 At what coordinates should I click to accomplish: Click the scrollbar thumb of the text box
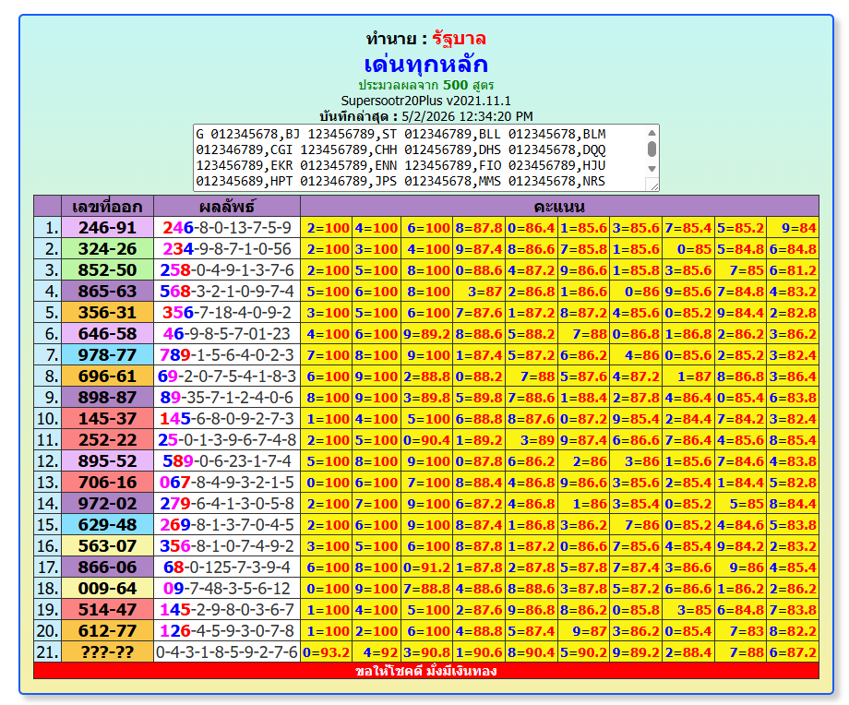pyautogui.click(x=652, y=149)
